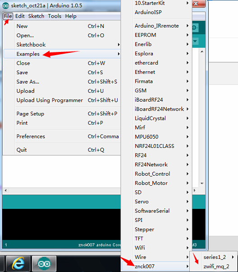The height and width of the screenshot is (272, 238).
Task: Open the Robot_Motor examples
Action: (x=156, y=183)
